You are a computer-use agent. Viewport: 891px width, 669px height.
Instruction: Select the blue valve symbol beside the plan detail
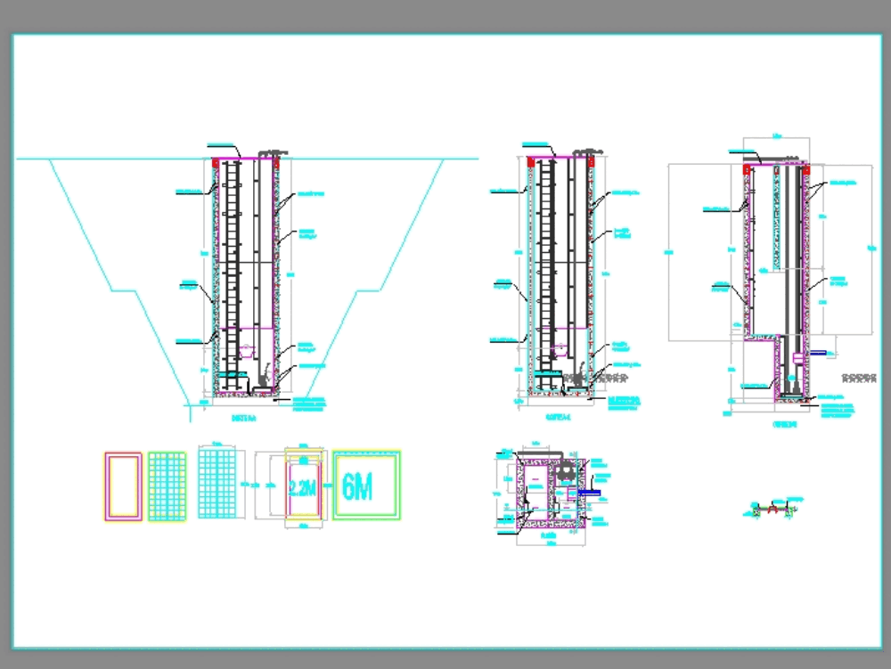(589, 492)
